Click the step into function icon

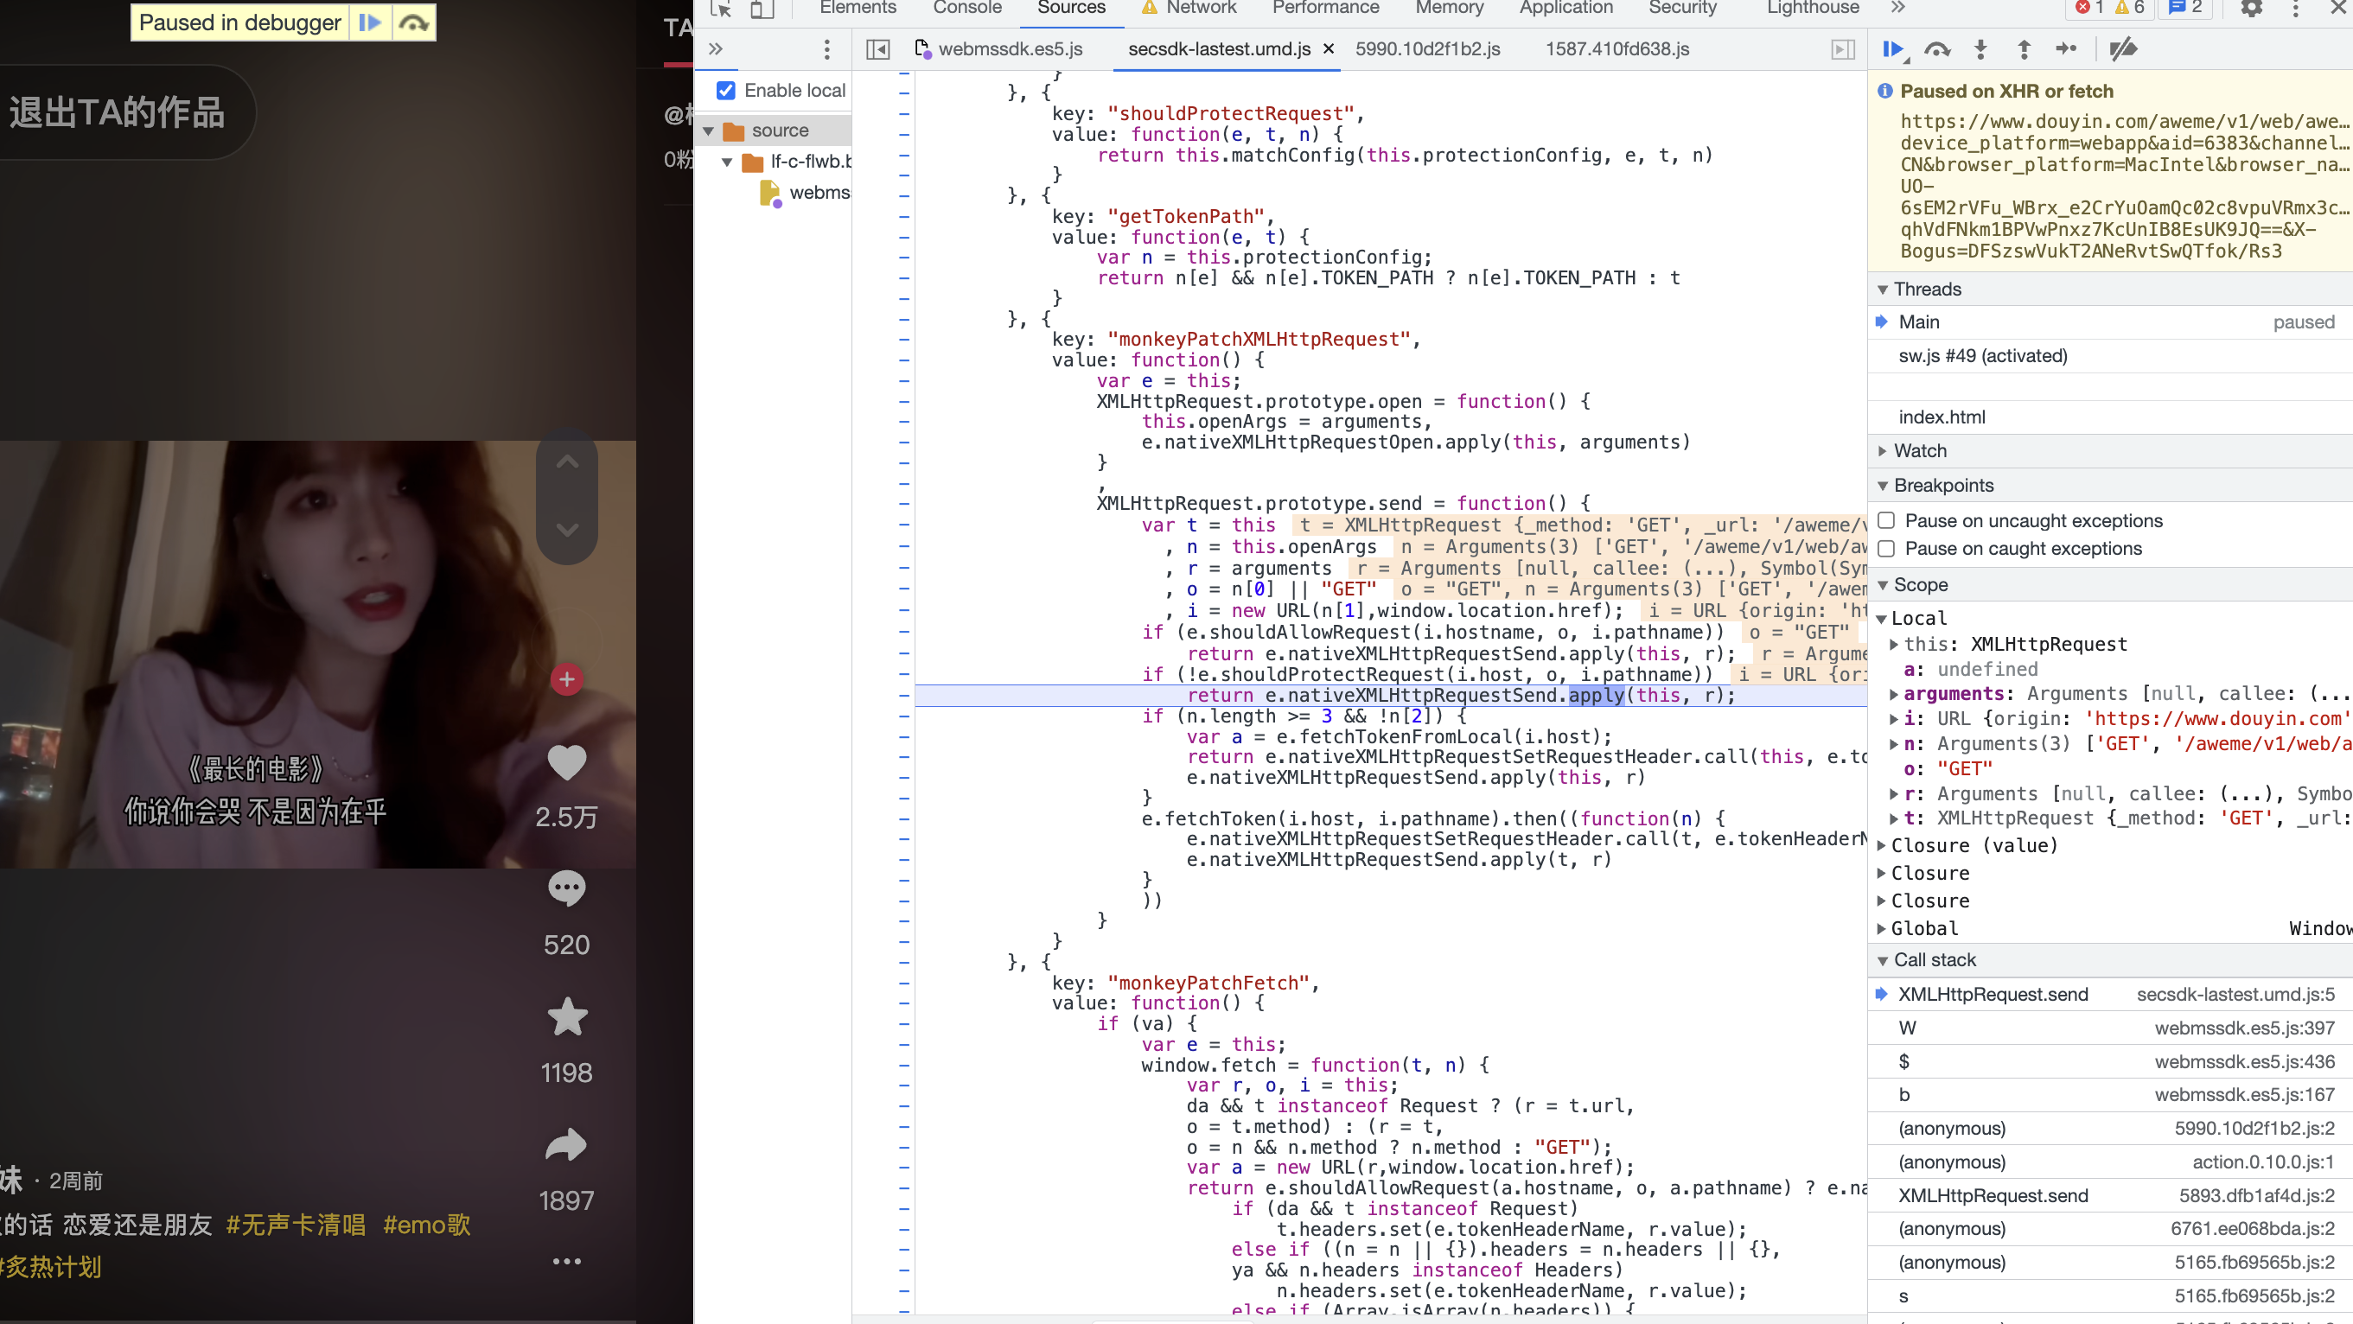pos(1980,49)
